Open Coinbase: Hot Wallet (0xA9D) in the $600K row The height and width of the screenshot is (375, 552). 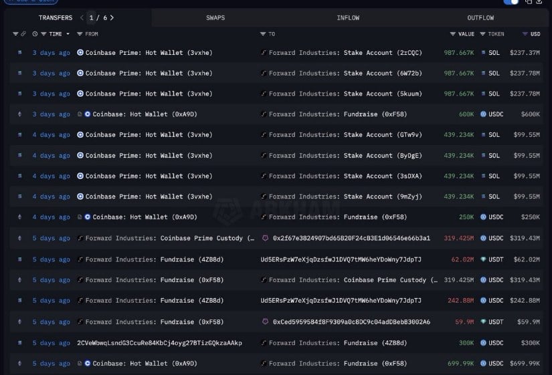[x=145, y=114]
